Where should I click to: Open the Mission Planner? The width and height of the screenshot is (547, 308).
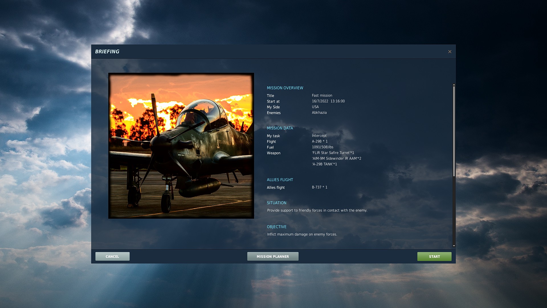[273, 256]
